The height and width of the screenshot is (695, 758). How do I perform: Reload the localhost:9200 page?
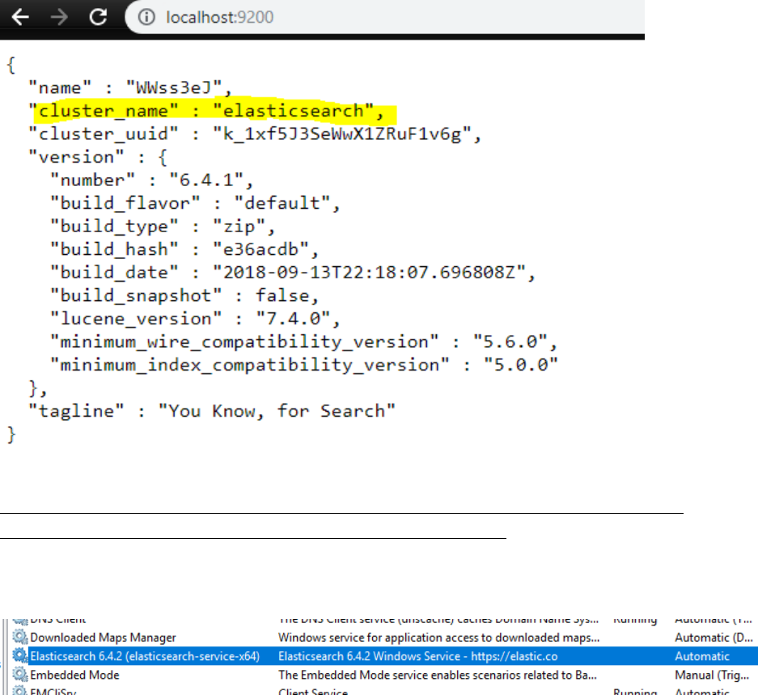[x=98, y=17]
